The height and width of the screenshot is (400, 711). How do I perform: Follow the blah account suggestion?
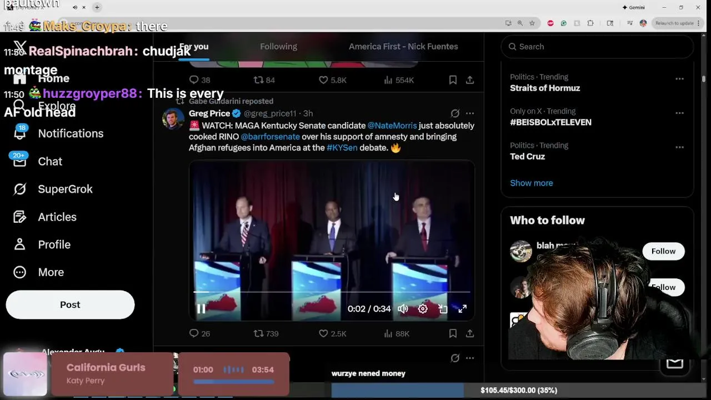click(x=663, y=251)
